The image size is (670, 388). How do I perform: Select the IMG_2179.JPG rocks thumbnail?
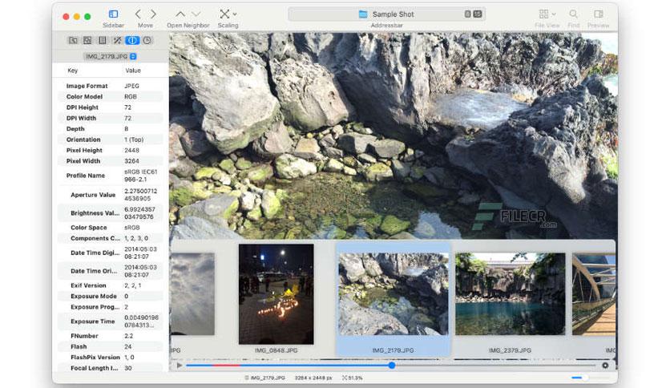click(394, 293)
